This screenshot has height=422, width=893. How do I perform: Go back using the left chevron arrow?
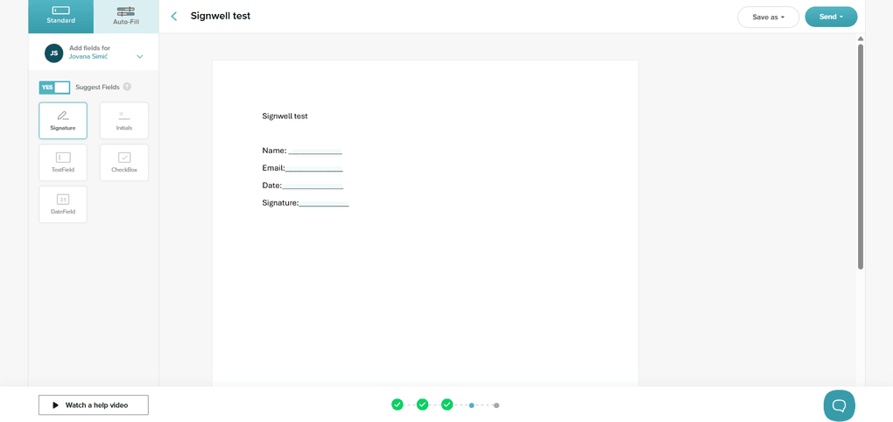pyautogui.click(x=174, y=17)
